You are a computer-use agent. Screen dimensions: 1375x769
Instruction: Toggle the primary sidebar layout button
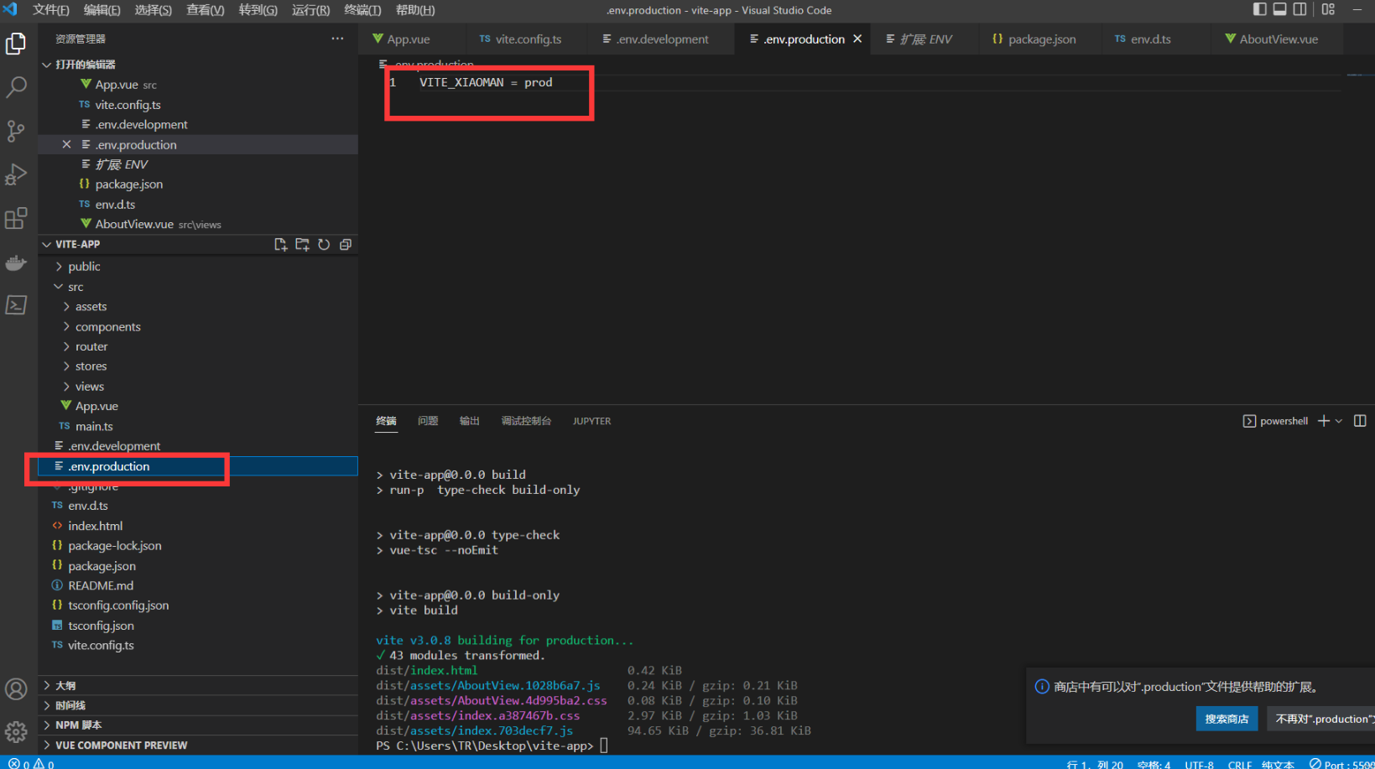(x=1259, y=9)
